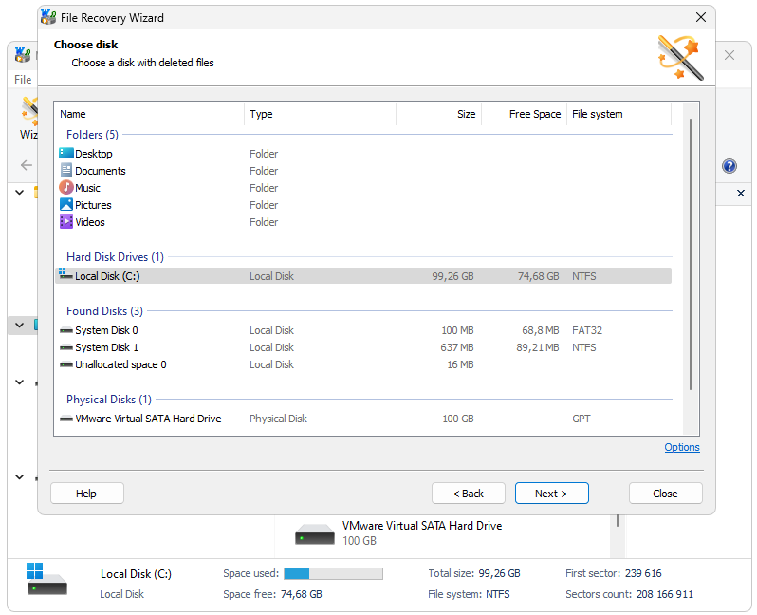Viewport: 757px width, 615px height.
Task: Collapse the Folders (5) group header
Action: (92, 135)
